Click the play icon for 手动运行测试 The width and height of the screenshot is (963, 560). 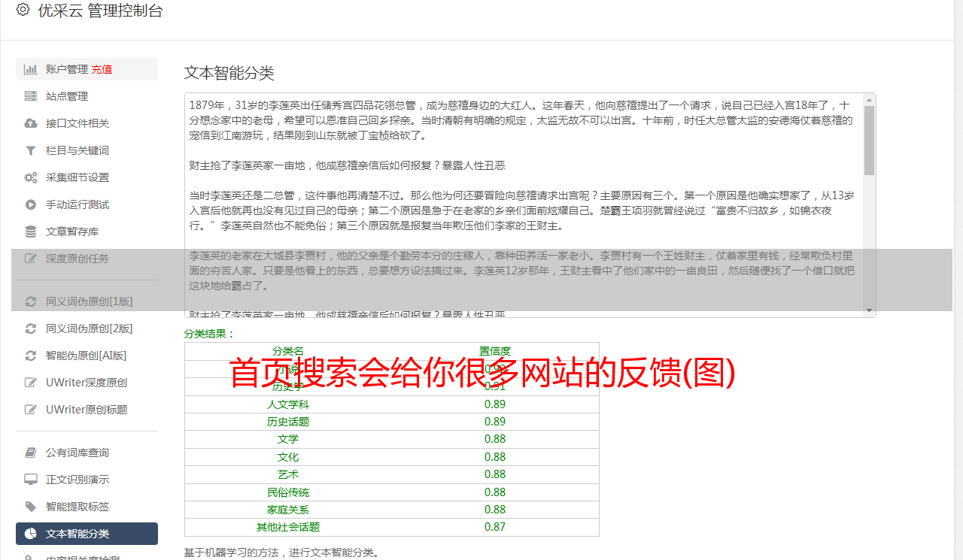tap(31, 204)
